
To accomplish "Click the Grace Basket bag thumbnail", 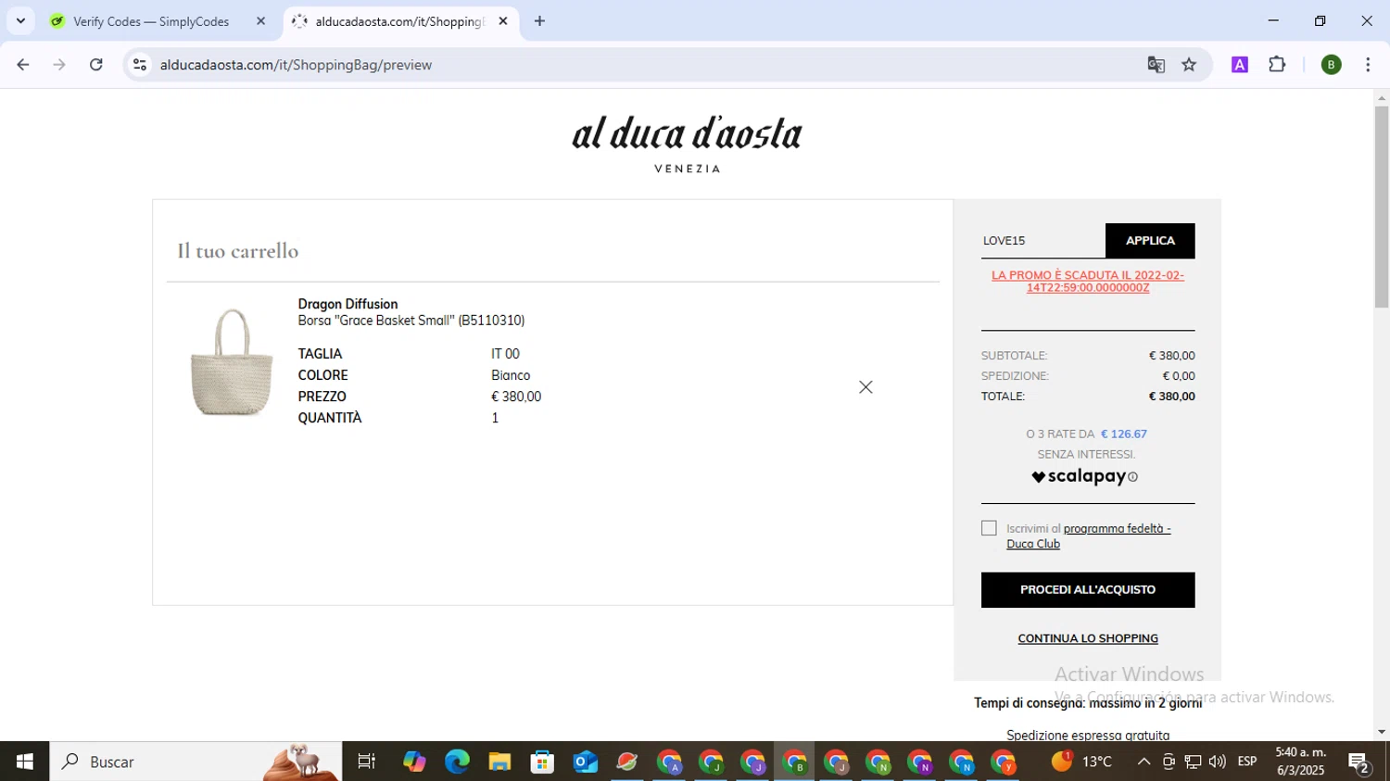I will (232, 361).
